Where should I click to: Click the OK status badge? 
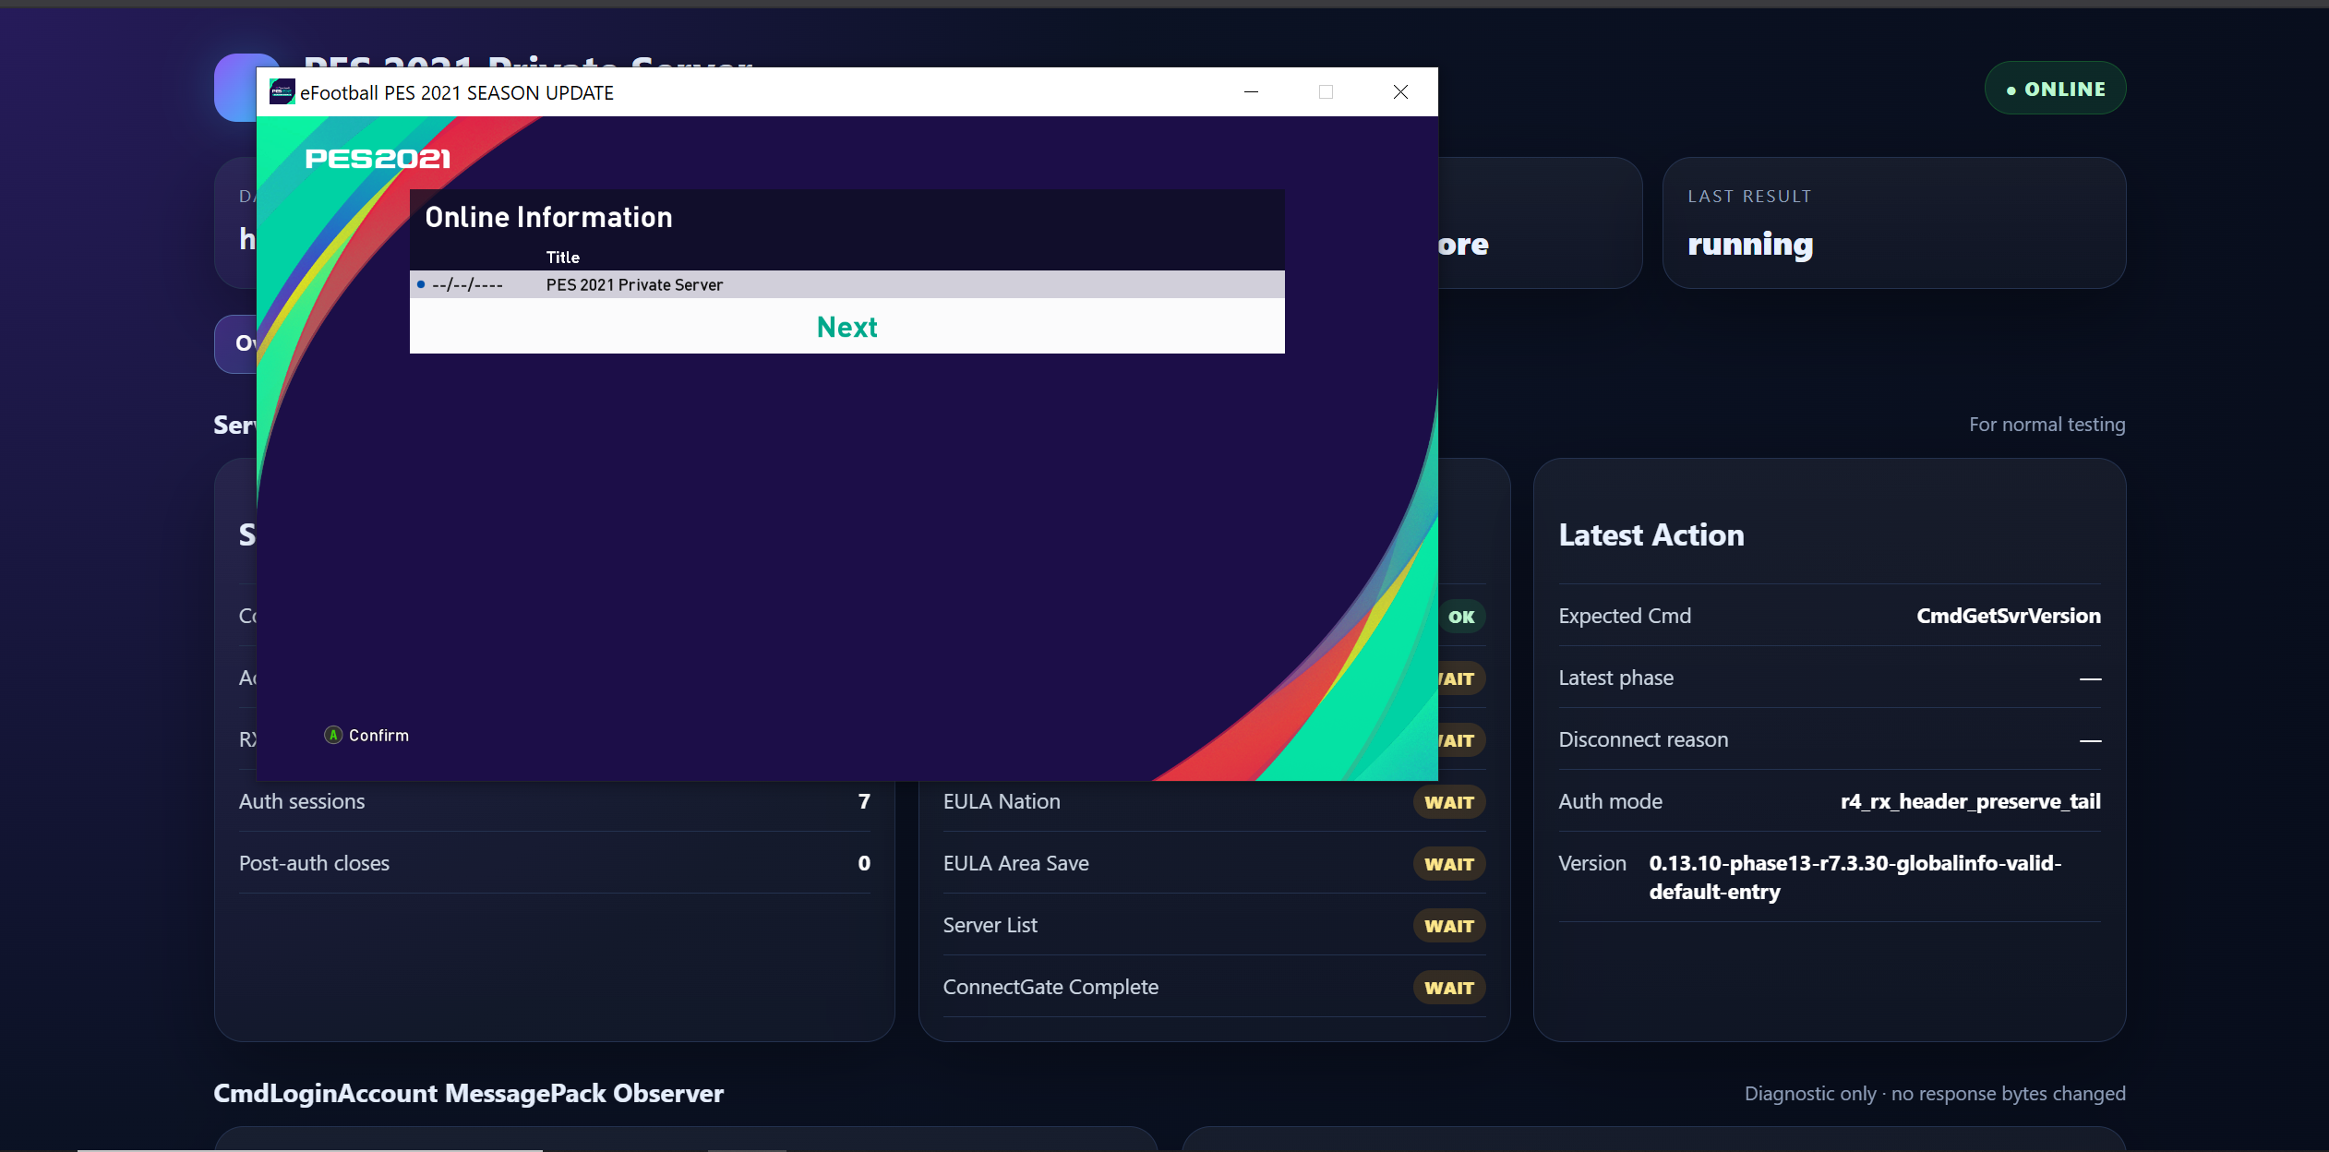(x=1461, y=617)
